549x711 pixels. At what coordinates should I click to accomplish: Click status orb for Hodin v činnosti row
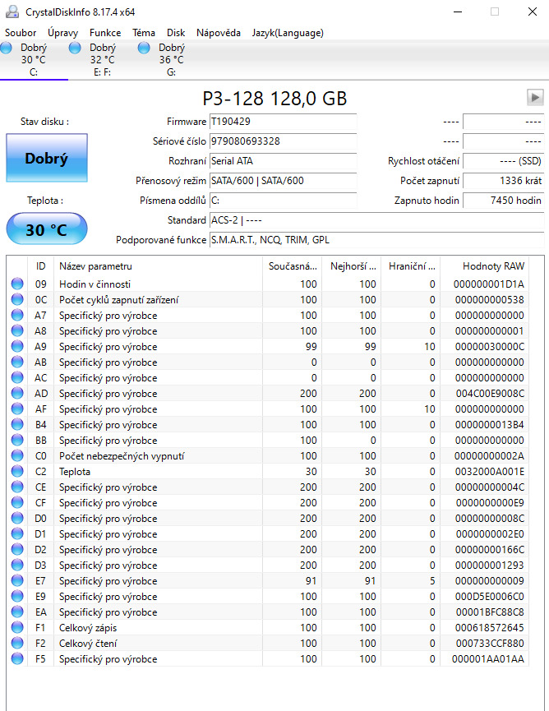pos(17,284)
